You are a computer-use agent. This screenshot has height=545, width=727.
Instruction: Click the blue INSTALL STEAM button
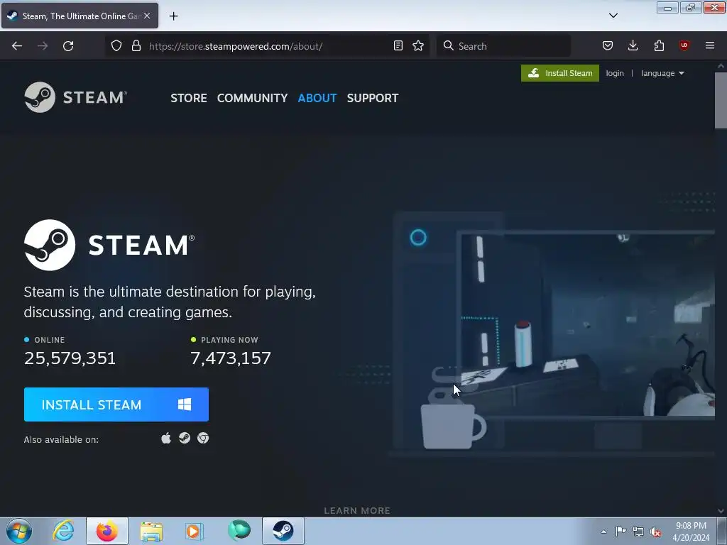coord(116,404)
